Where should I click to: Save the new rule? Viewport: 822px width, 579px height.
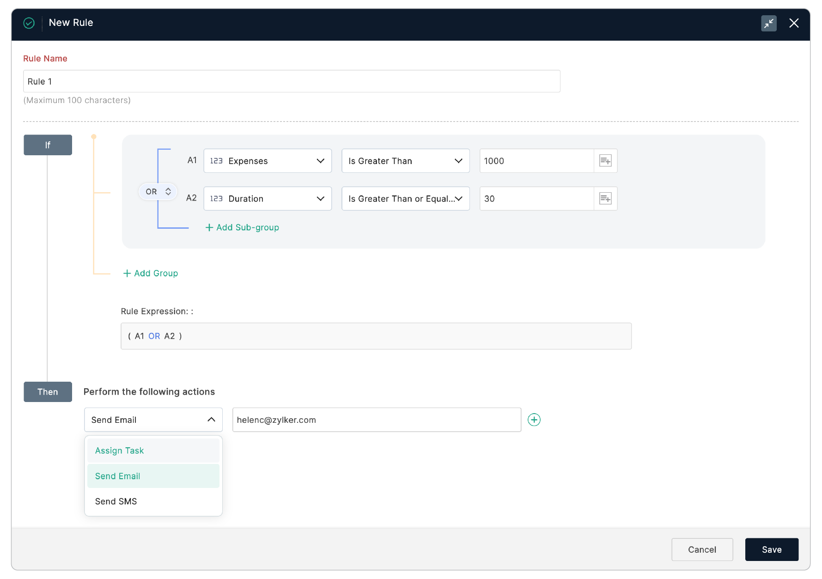[772, 549]
